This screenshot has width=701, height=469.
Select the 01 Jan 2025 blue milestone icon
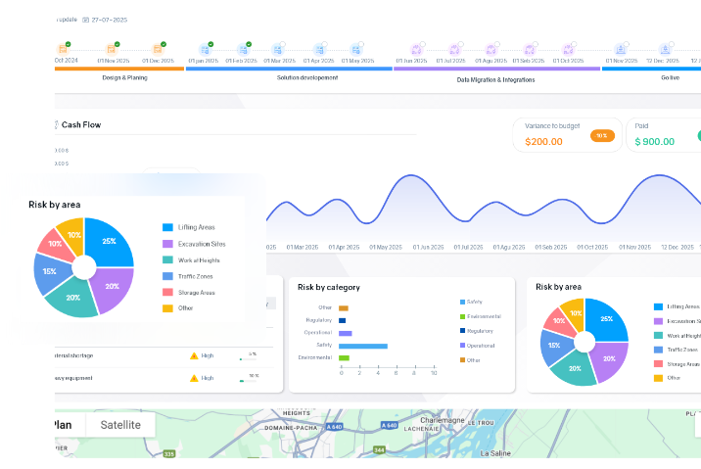pos(206,47)
